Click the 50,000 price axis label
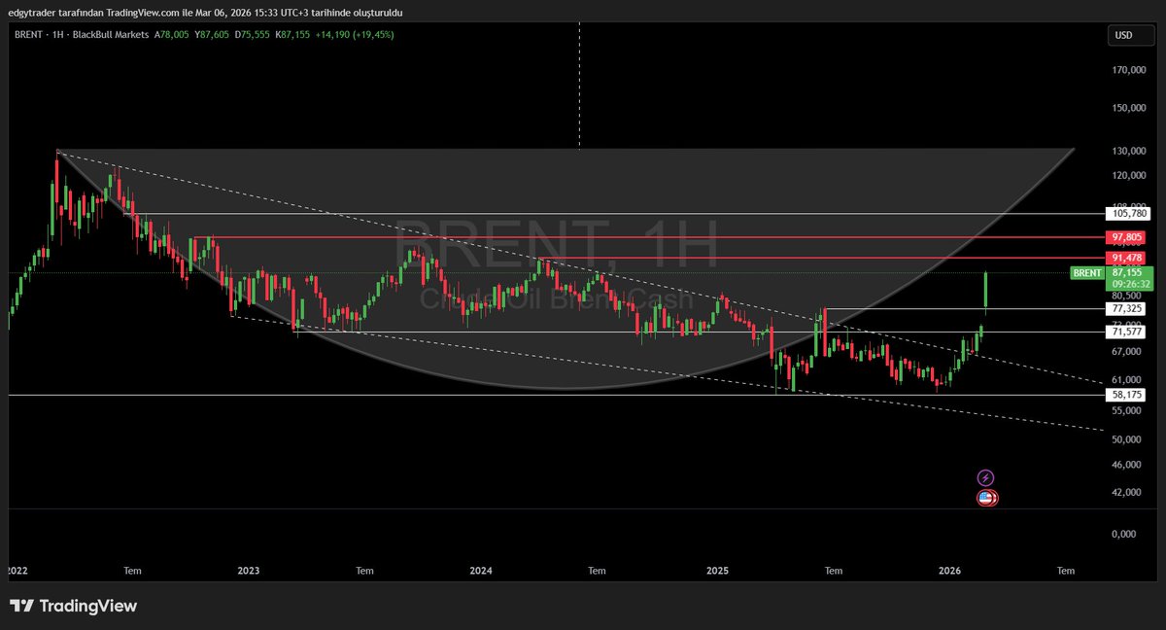 pyautogui.click(x=1126, y=439)
